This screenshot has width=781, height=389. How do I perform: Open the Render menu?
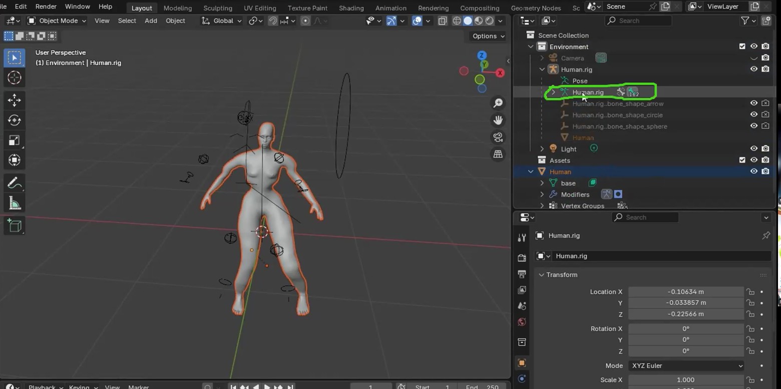click(46, 6)
